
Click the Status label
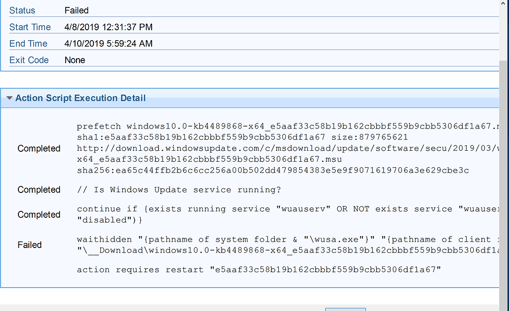(x=22, y=10)
